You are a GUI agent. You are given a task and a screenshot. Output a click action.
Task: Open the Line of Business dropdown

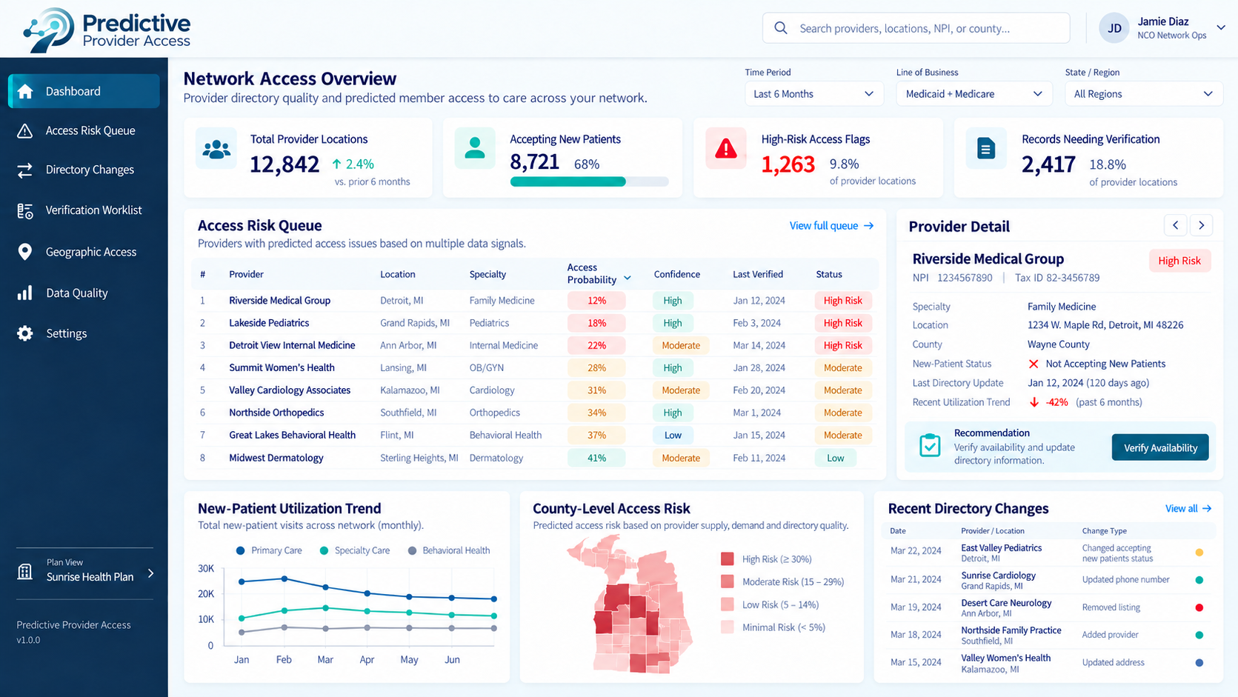click(974, 94)
